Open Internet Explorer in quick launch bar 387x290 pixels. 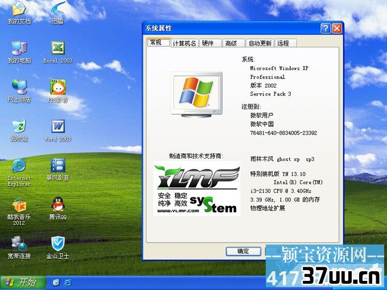point(67,283)
